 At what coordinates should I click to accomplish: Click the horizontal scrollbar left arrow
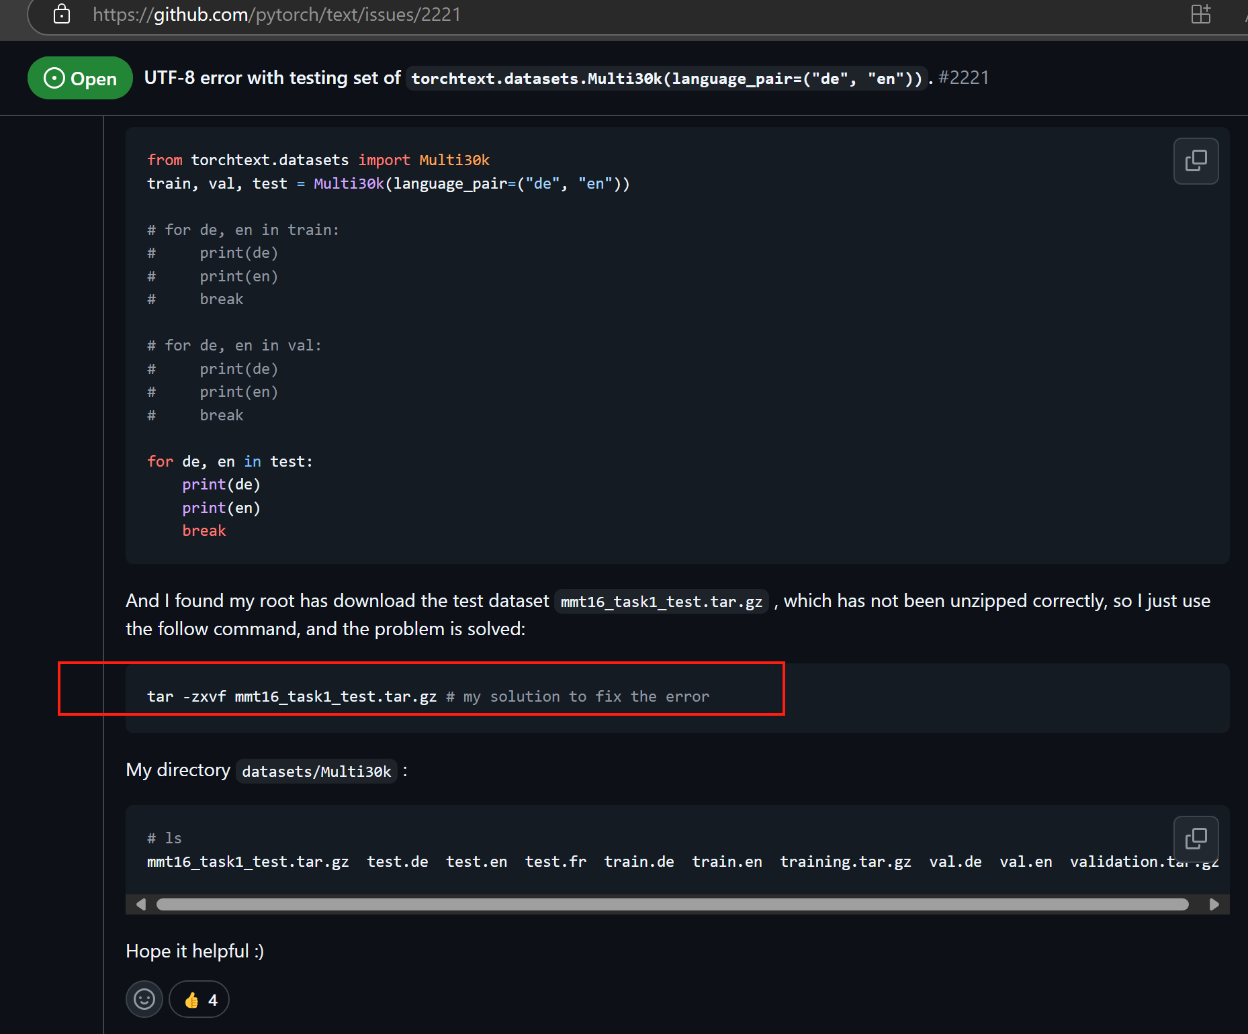[x=140, y=904]
